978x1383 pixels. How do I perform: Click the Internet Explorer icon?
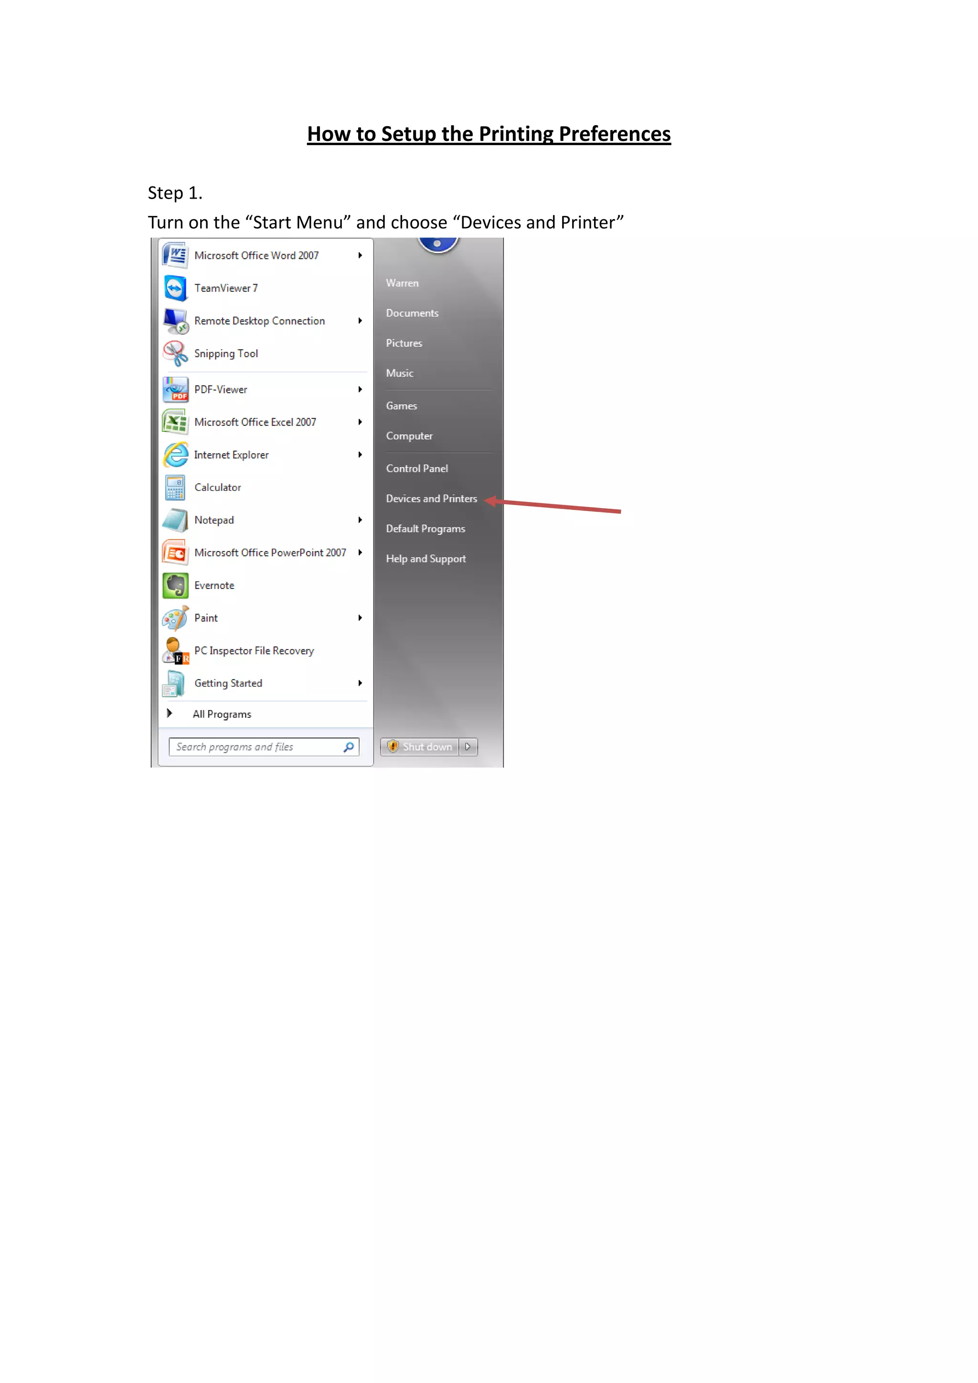tap(175, 455)
